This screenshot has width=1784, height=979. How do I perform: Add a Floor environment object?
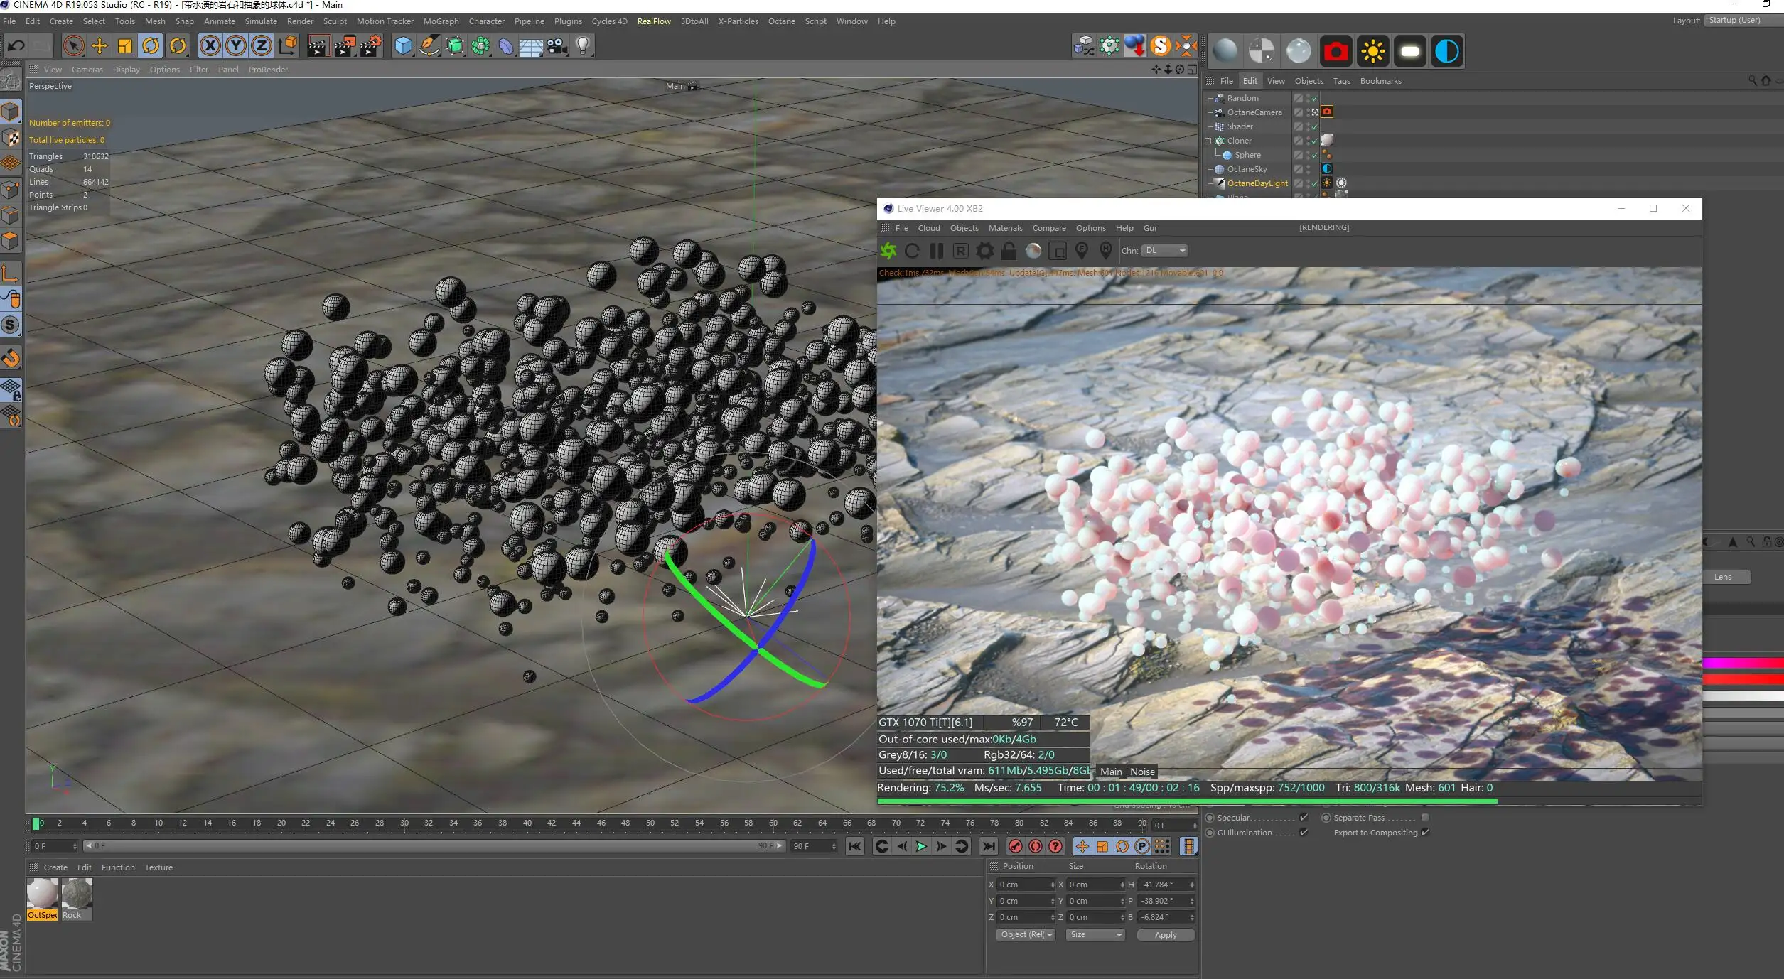point(531,46)
